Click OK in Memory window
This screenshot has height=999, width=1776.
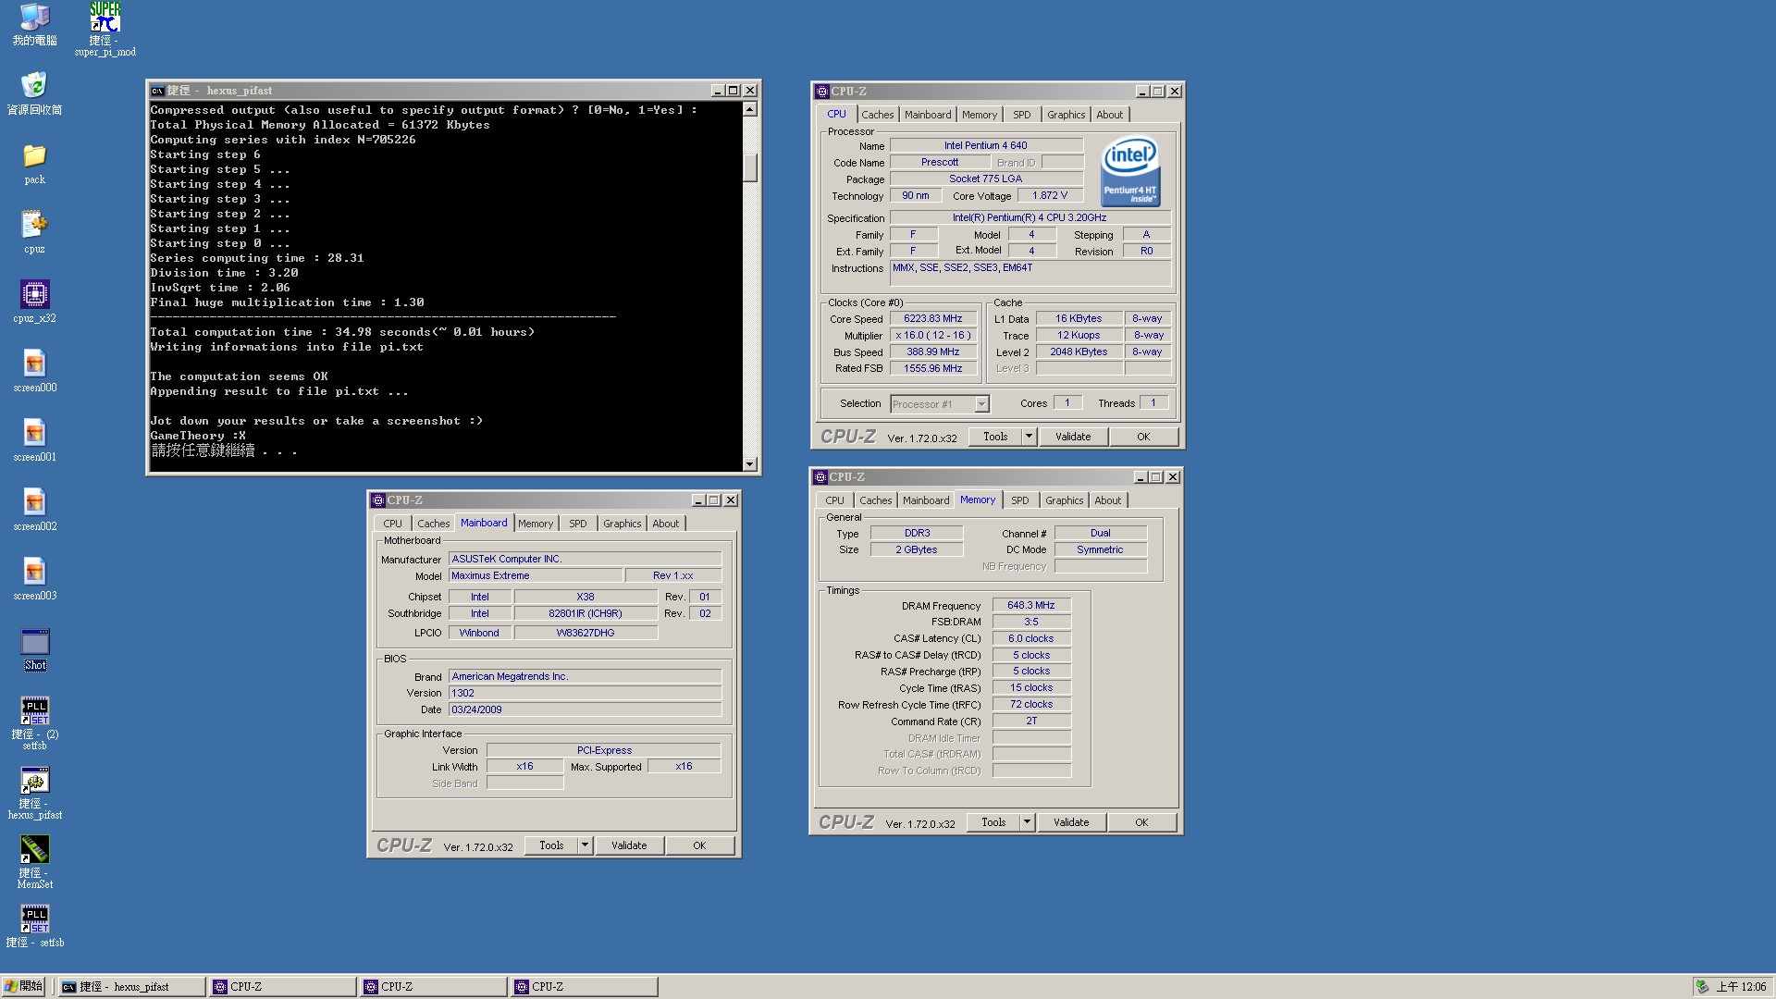tap(1141, 822)
